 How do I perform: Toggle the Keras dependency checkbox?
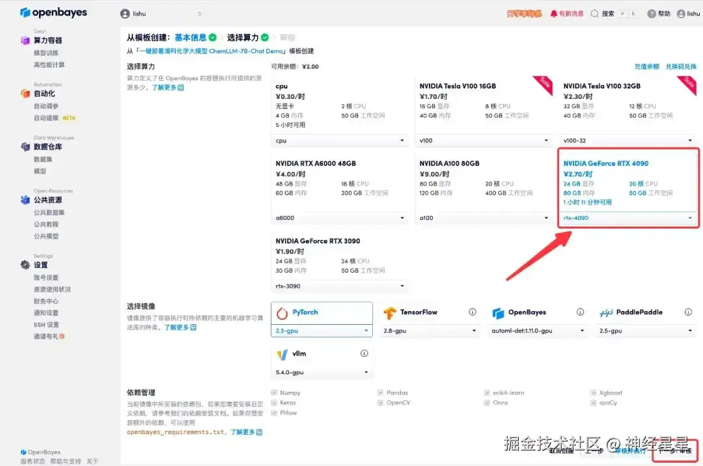274,403
